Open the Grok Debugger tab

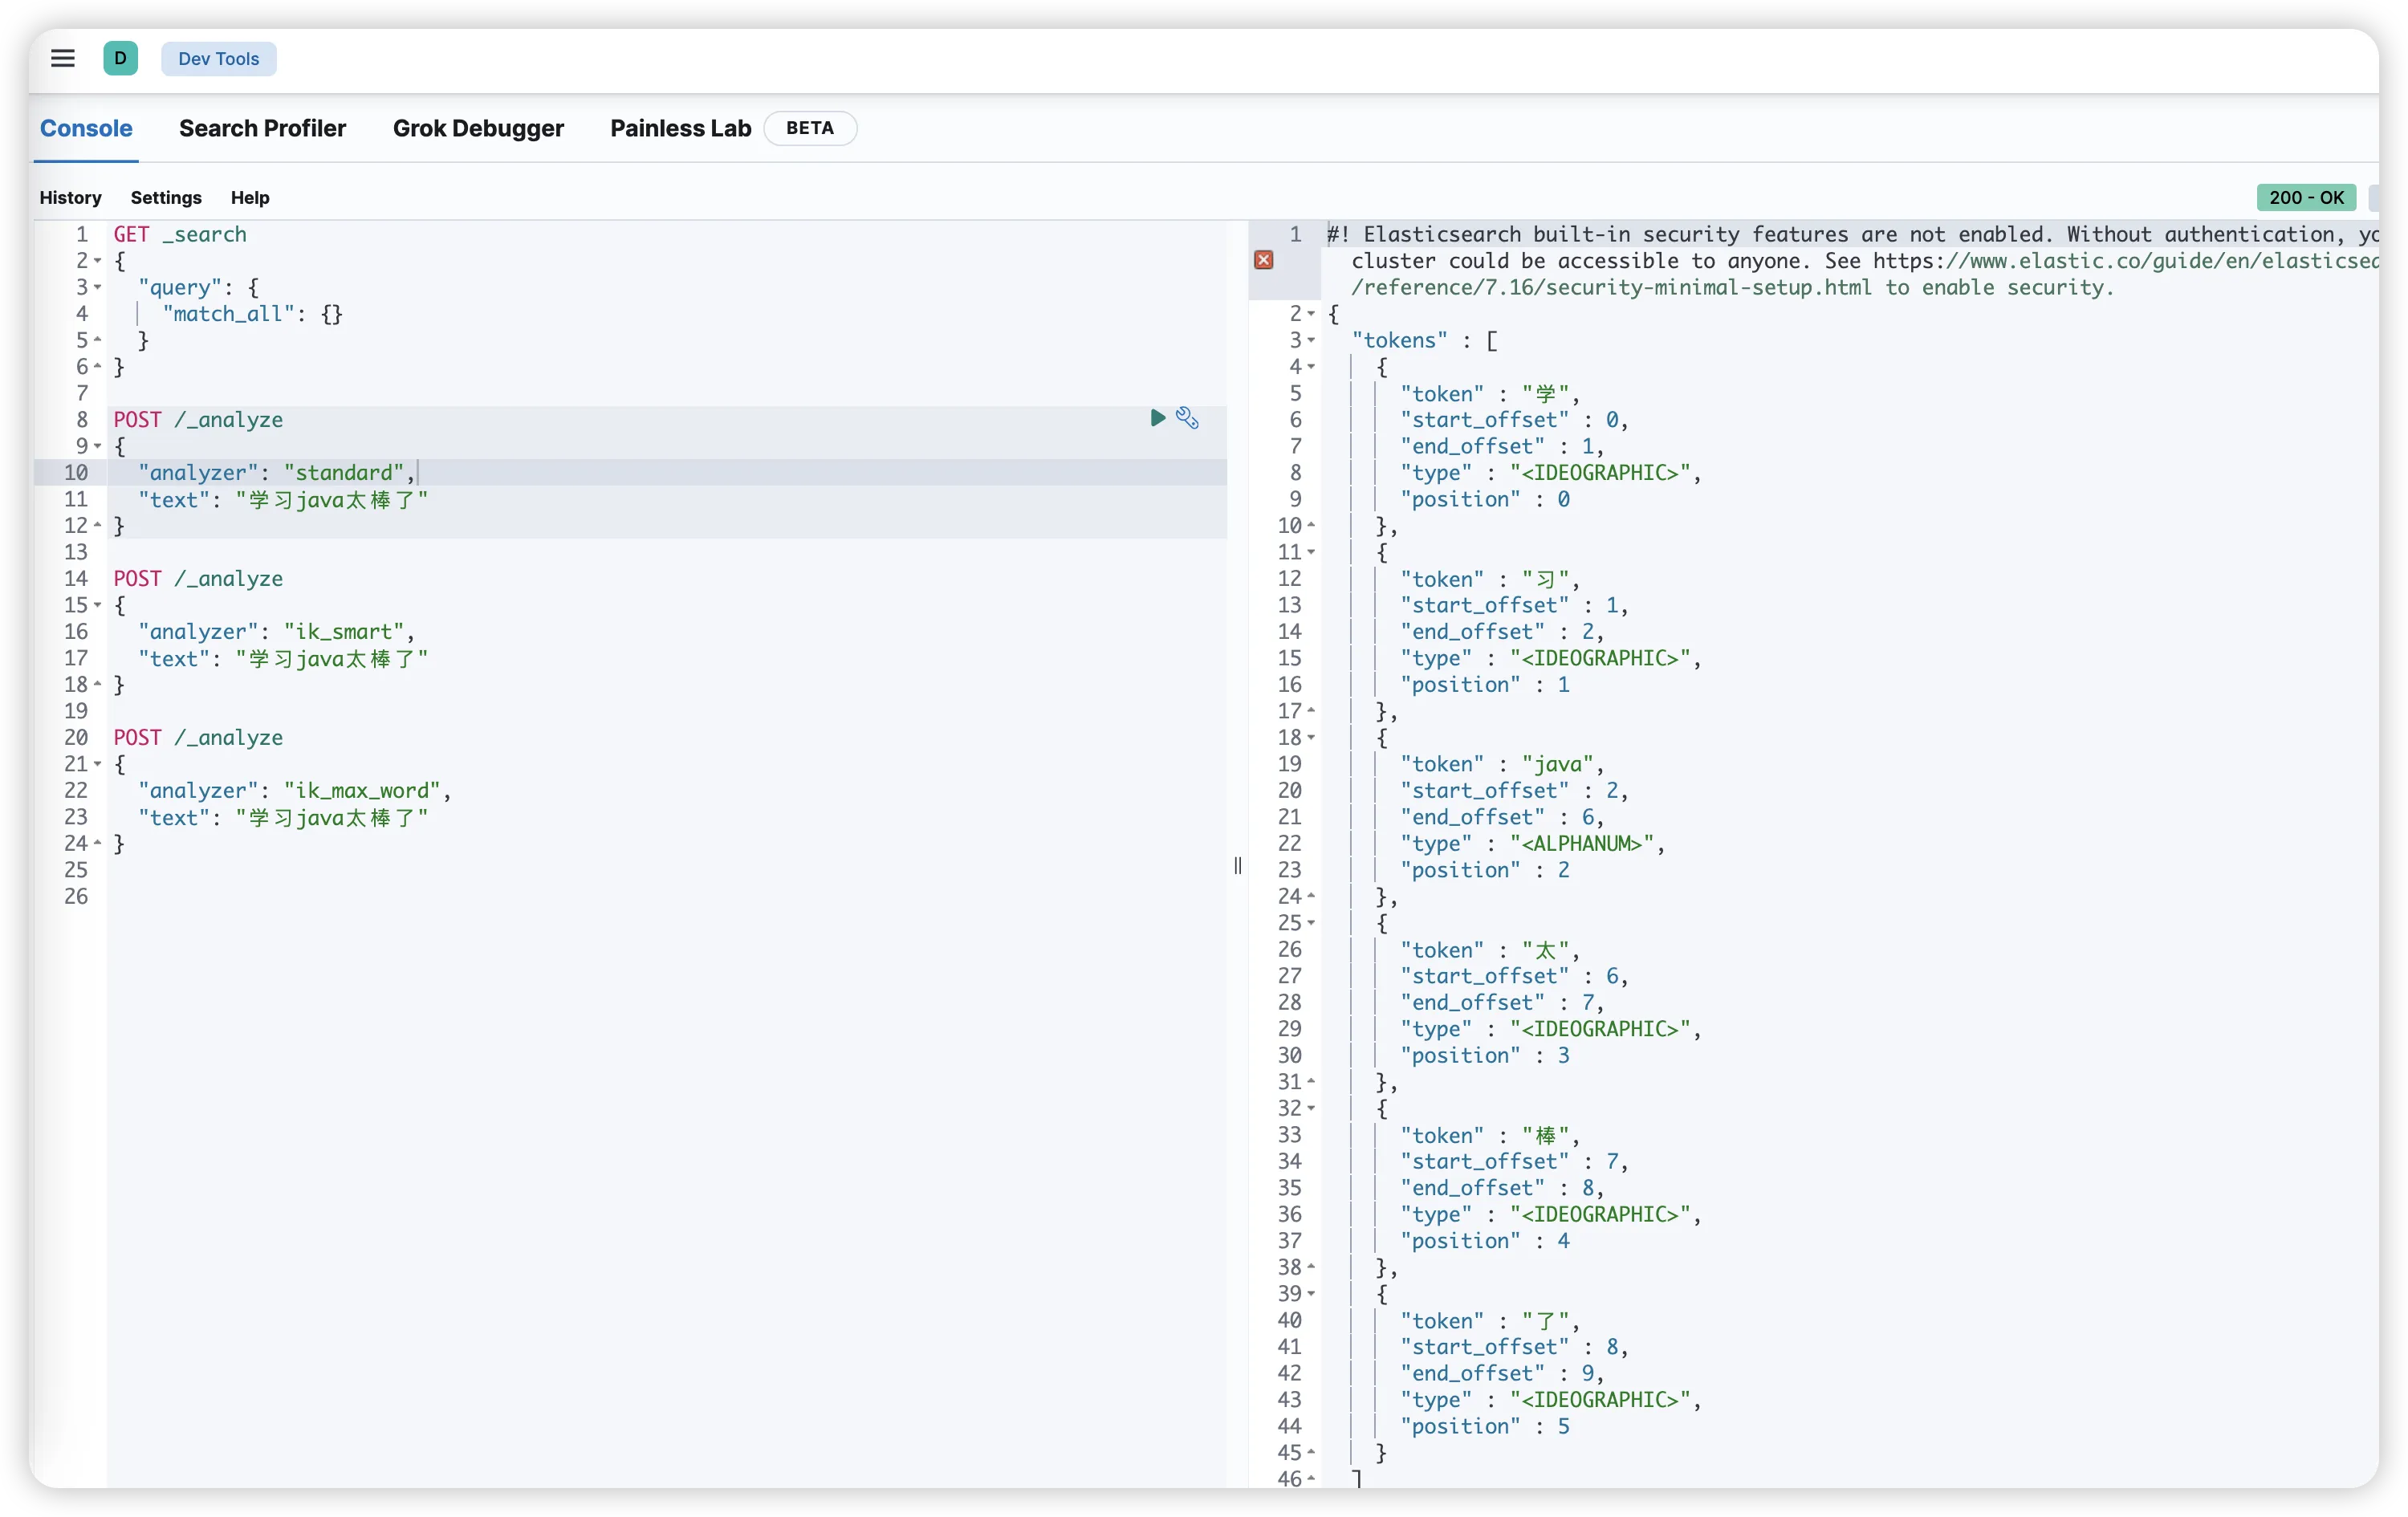pyautogui.click(x=478, y=128)
